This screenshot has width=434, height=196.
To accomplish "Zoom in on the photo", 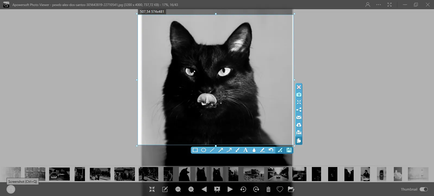I will (x=191, y=189).
